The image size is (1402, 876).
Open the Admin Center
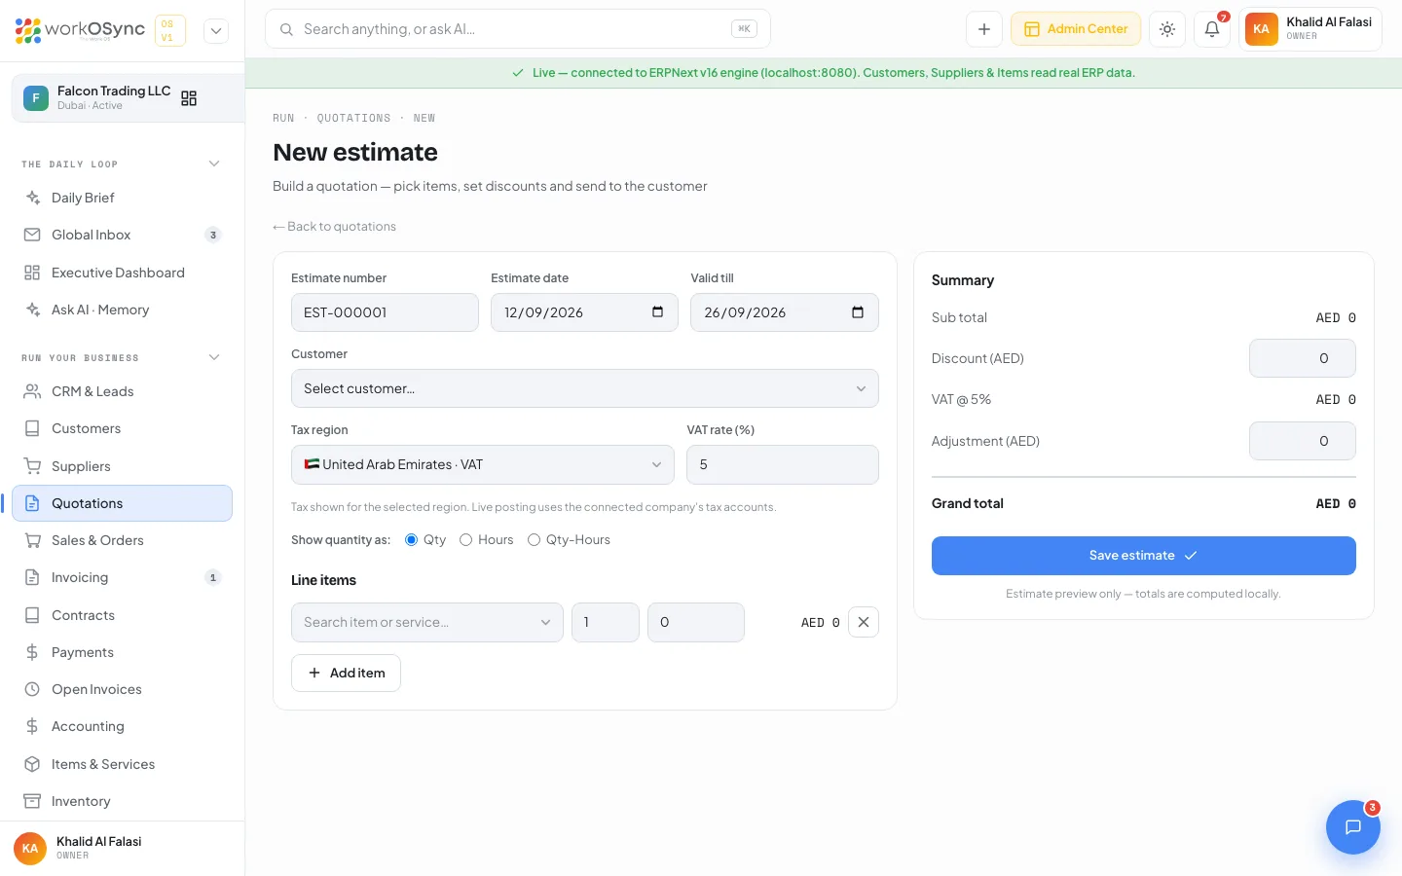point(1076,29)
